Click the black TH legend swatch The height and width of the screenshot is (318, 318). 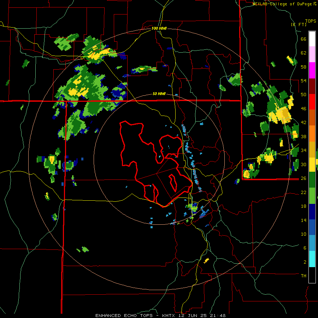point(312,275)
